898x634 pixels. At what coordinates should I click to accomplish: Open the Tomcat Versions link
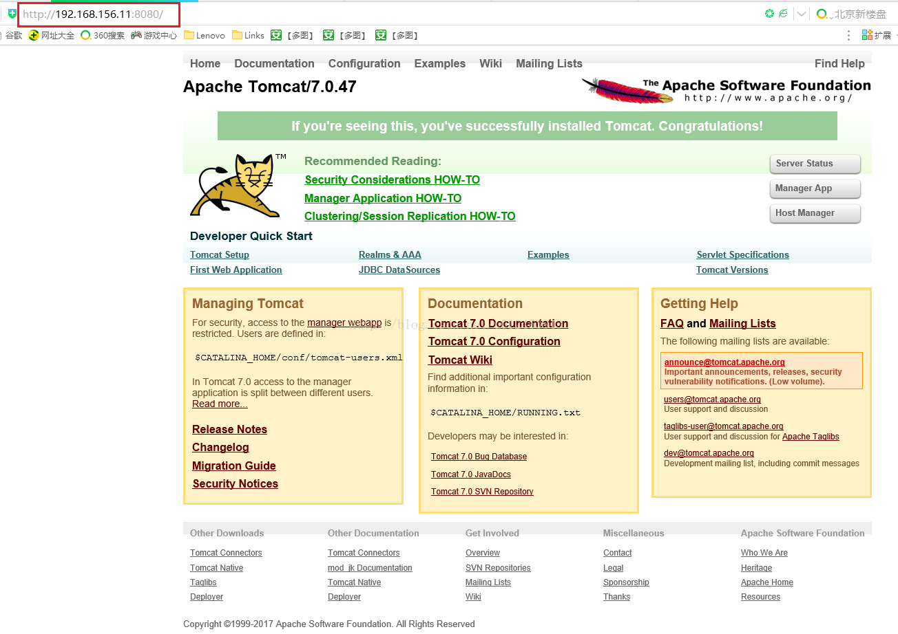coord(732,270)
